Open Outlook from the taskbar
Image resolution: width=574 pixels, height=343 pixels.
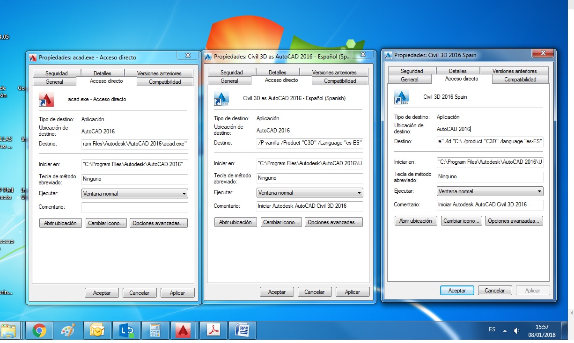click(x=97, y=330)
